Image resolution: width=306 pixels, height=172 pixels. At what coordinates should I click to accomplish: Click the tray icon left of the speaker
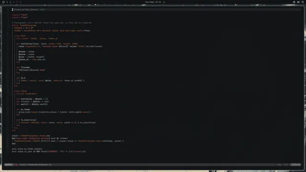(x=294, y=2)
